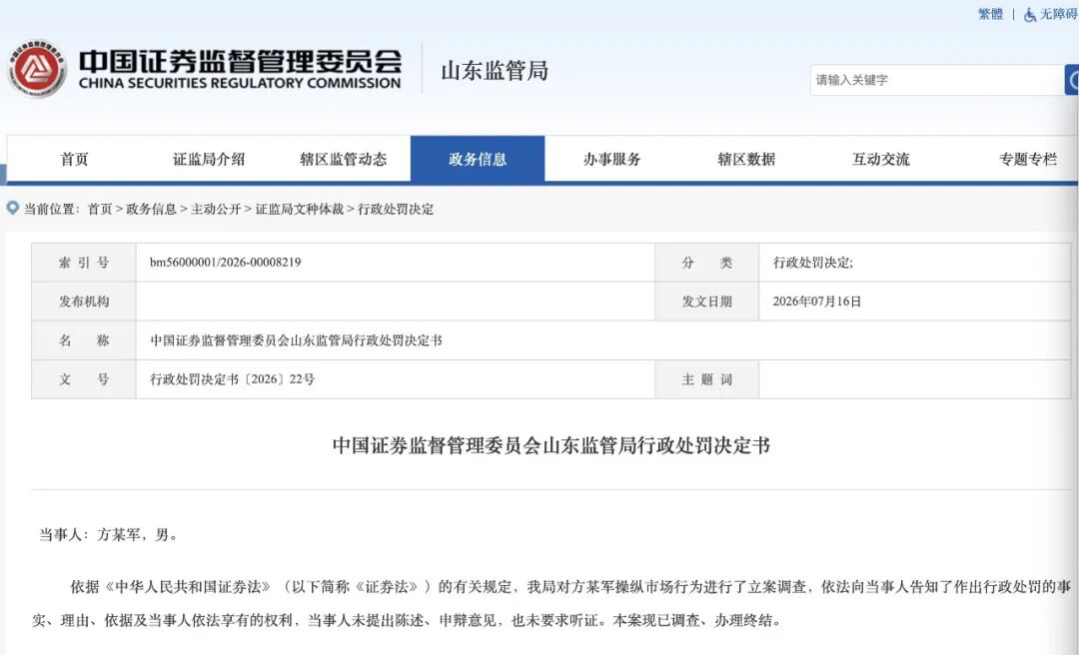This screenshot has height=655, width=1079.
Task: Click the 主题词 label cell
Action: pyautogui.click(x=706, y=379)
